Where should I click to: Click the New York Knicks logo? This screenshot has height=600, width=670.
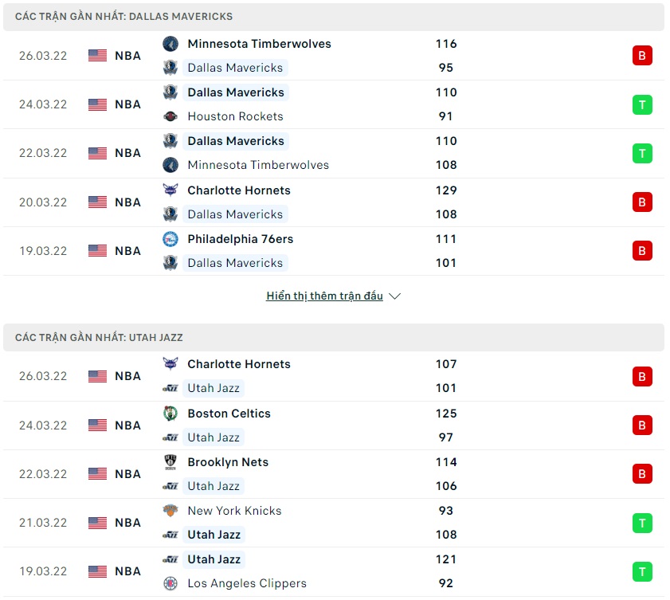[170, 511]
